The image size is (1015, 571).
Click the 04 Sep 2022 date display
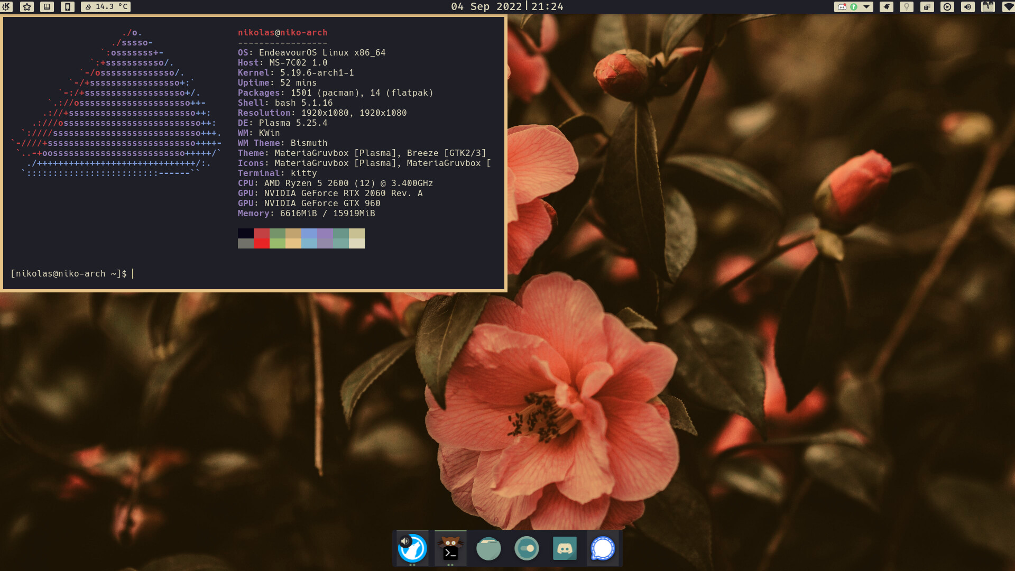pyautogui.click(x=486, y=7)
